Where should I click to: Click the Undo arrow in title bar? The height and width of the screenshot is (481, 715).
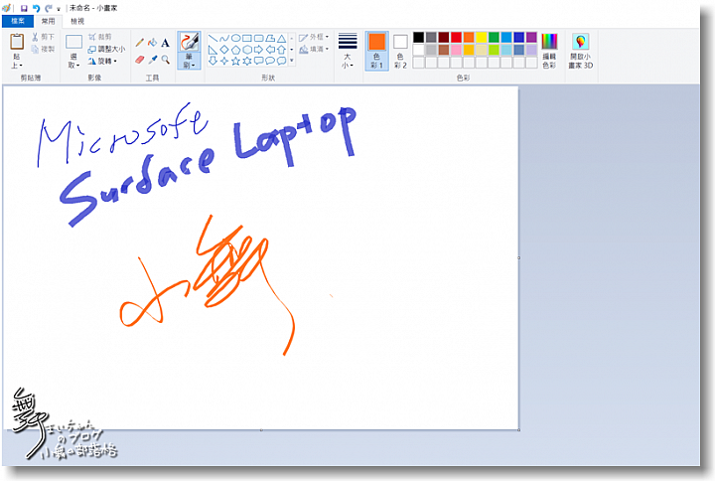pyautogui.click(x=36, y=8)
